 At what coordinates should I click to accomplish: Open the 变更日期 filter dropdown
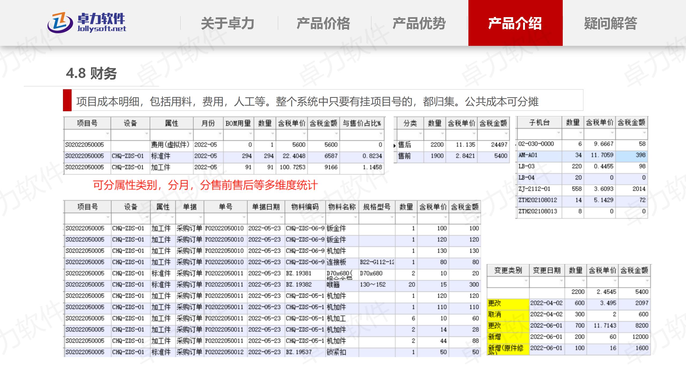[x=561, y=281]
